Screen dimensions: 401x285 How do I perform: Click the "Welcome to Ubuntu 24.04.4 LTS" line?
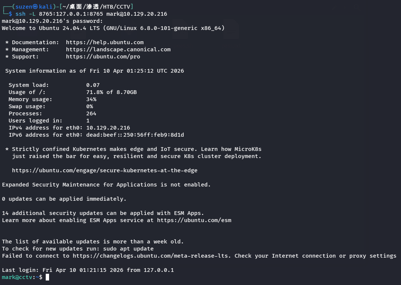pos(113,28)
